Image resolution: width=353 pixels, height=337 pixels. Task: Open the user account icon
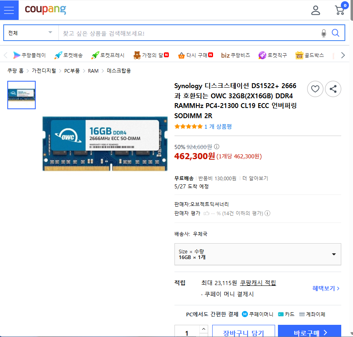(x=316, y=10)
